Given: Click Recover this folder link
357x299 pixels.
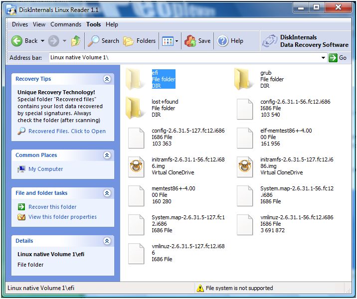Looking at the screenshot, I should coord(52,207).
